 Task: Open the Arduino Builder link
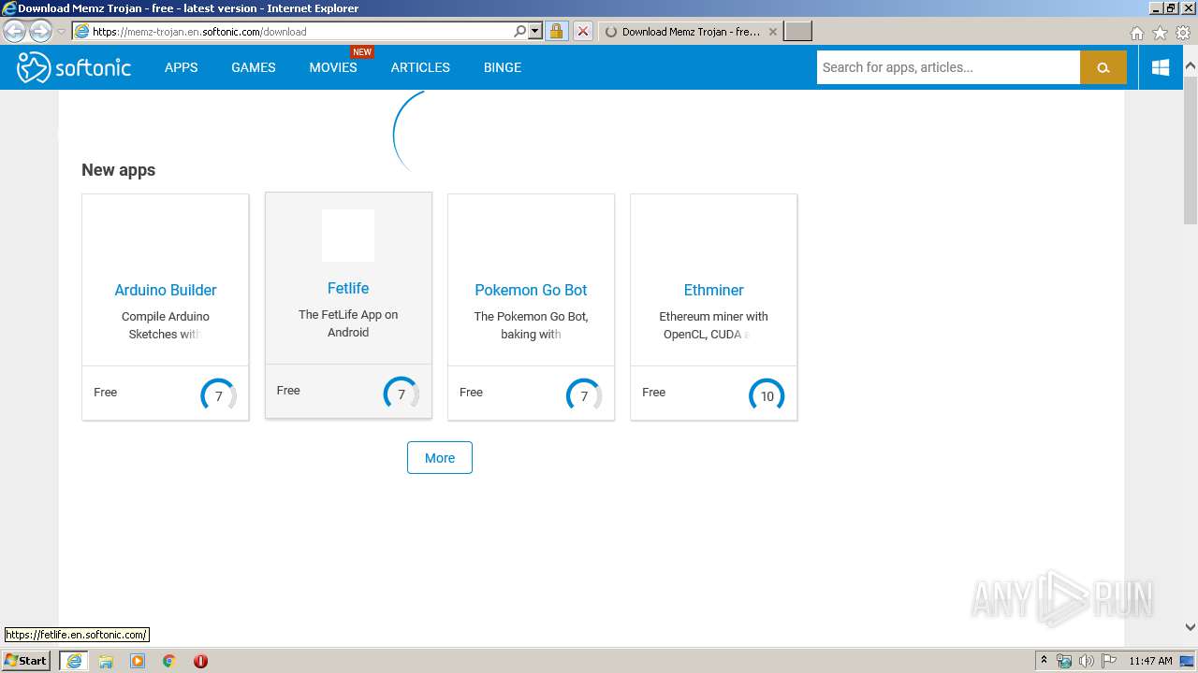(166, 290)
